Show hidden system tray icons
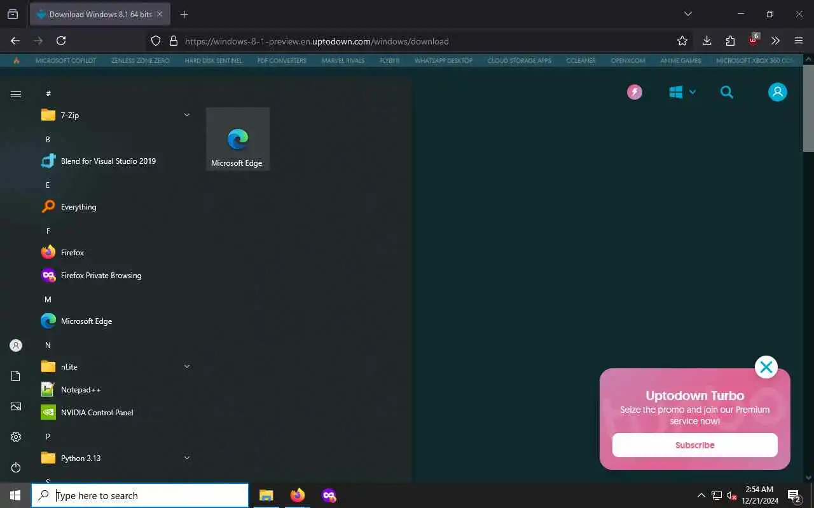Screen dimensions: 814x508 (x=701, y=495)
